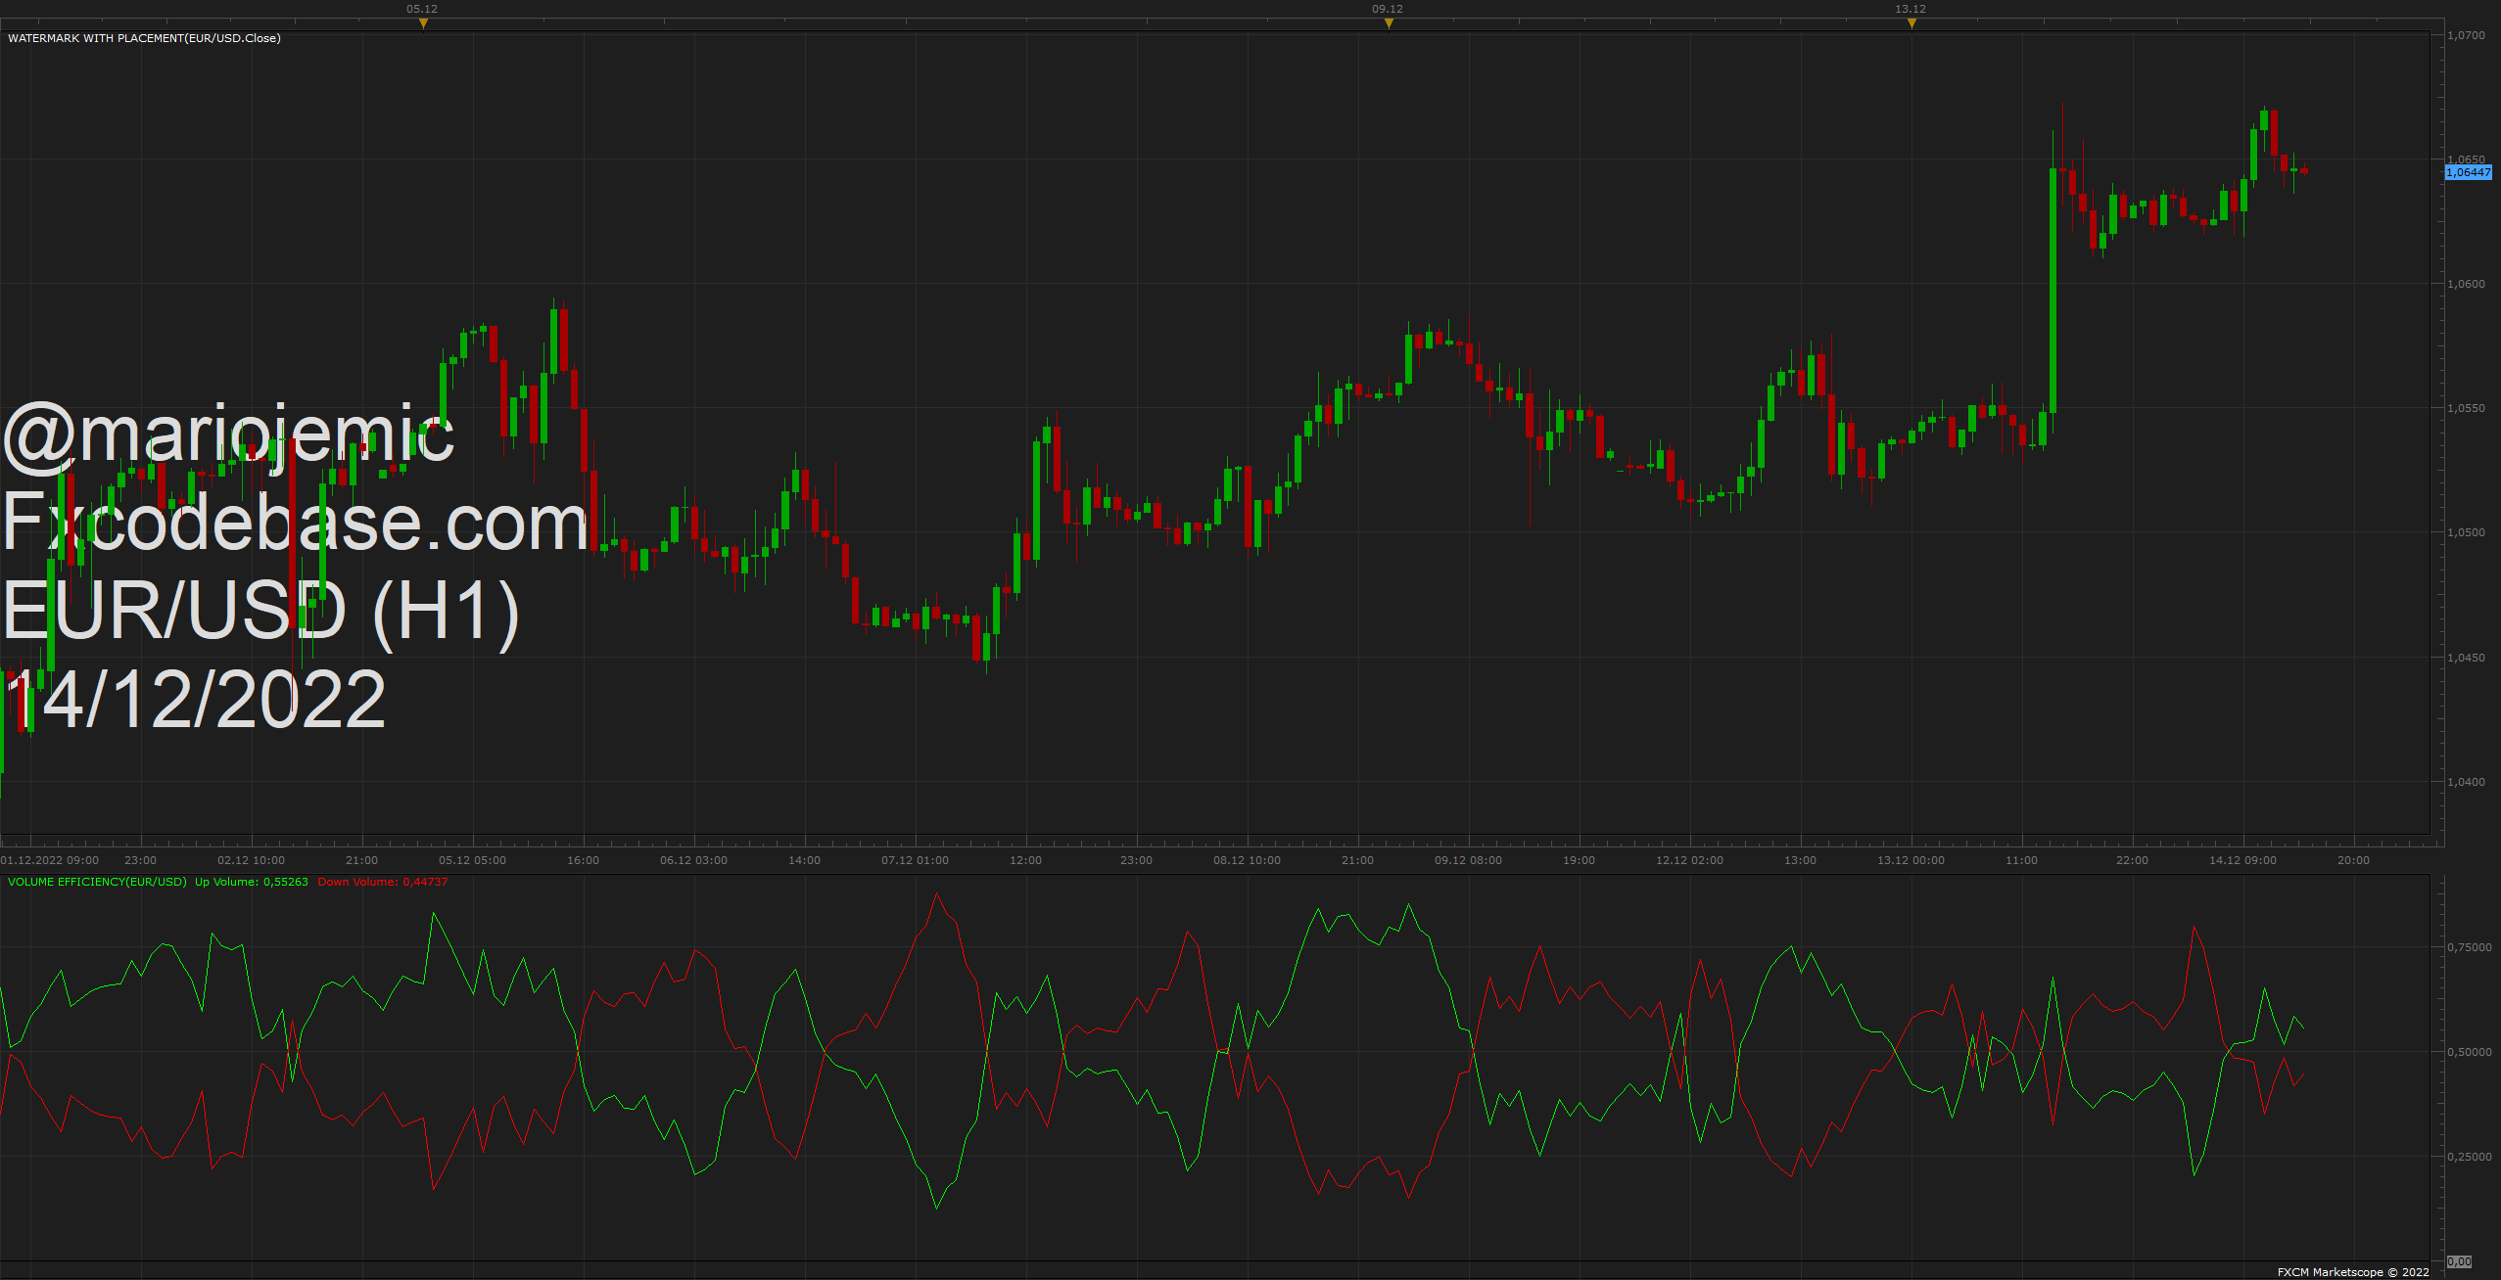Click the 1,0450 price axis label
This screenshot has height=1280, width=2501.
pos(2466,658)
